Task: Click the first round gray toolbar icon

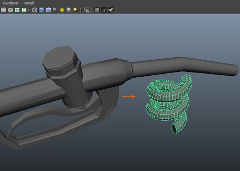Action: pos(4,10)
